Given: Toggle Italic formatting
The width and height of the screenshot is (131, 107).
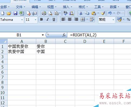Looking at the screenshot, I should tap(48, 19).
